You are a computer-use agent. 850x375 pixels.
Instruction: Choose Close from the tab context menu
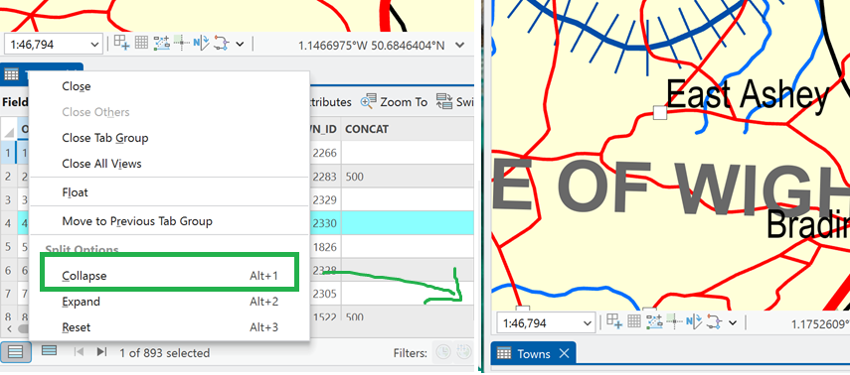[x=77, y=86]
